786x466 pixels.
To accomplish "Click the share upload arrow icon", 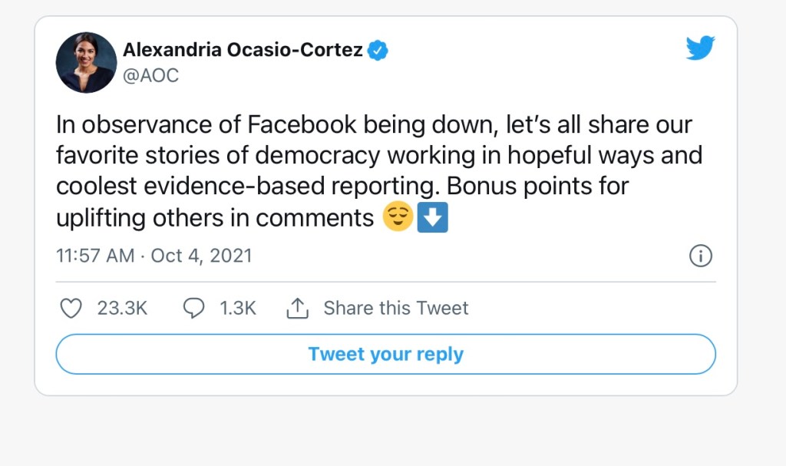I will [297, 309].
